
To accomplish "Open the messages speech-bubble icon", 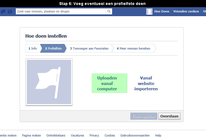I will (x=3, y=12).
